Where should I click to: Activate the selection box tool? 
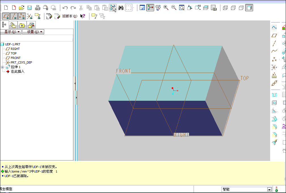coord(129,8)
